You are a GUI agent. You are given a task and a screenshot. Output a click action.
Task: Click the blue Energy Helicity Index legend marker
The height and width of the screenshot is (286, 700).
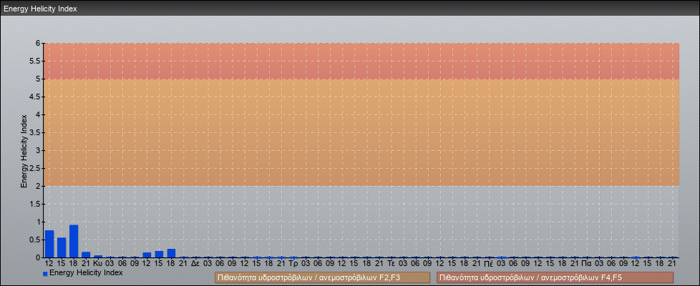(45, 274)
